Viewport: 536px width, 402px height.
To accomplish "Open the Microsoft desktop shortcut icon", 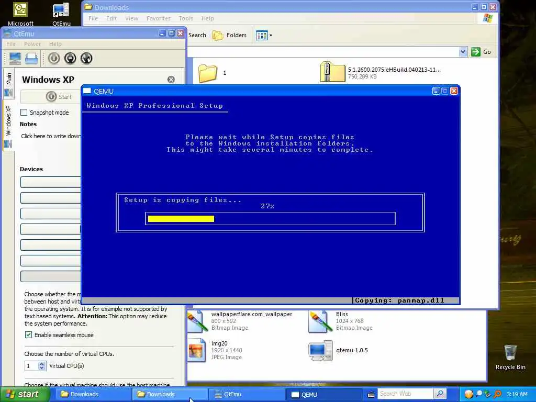I will pos(20,14).
